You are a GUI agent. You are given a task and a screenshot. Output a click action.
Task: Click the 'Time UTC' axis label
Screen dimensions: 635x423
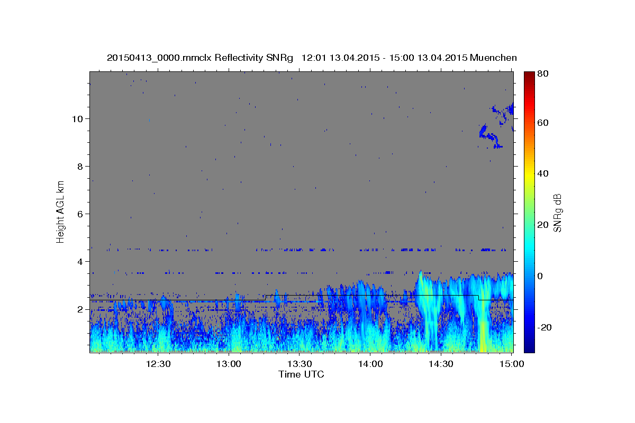301,374
